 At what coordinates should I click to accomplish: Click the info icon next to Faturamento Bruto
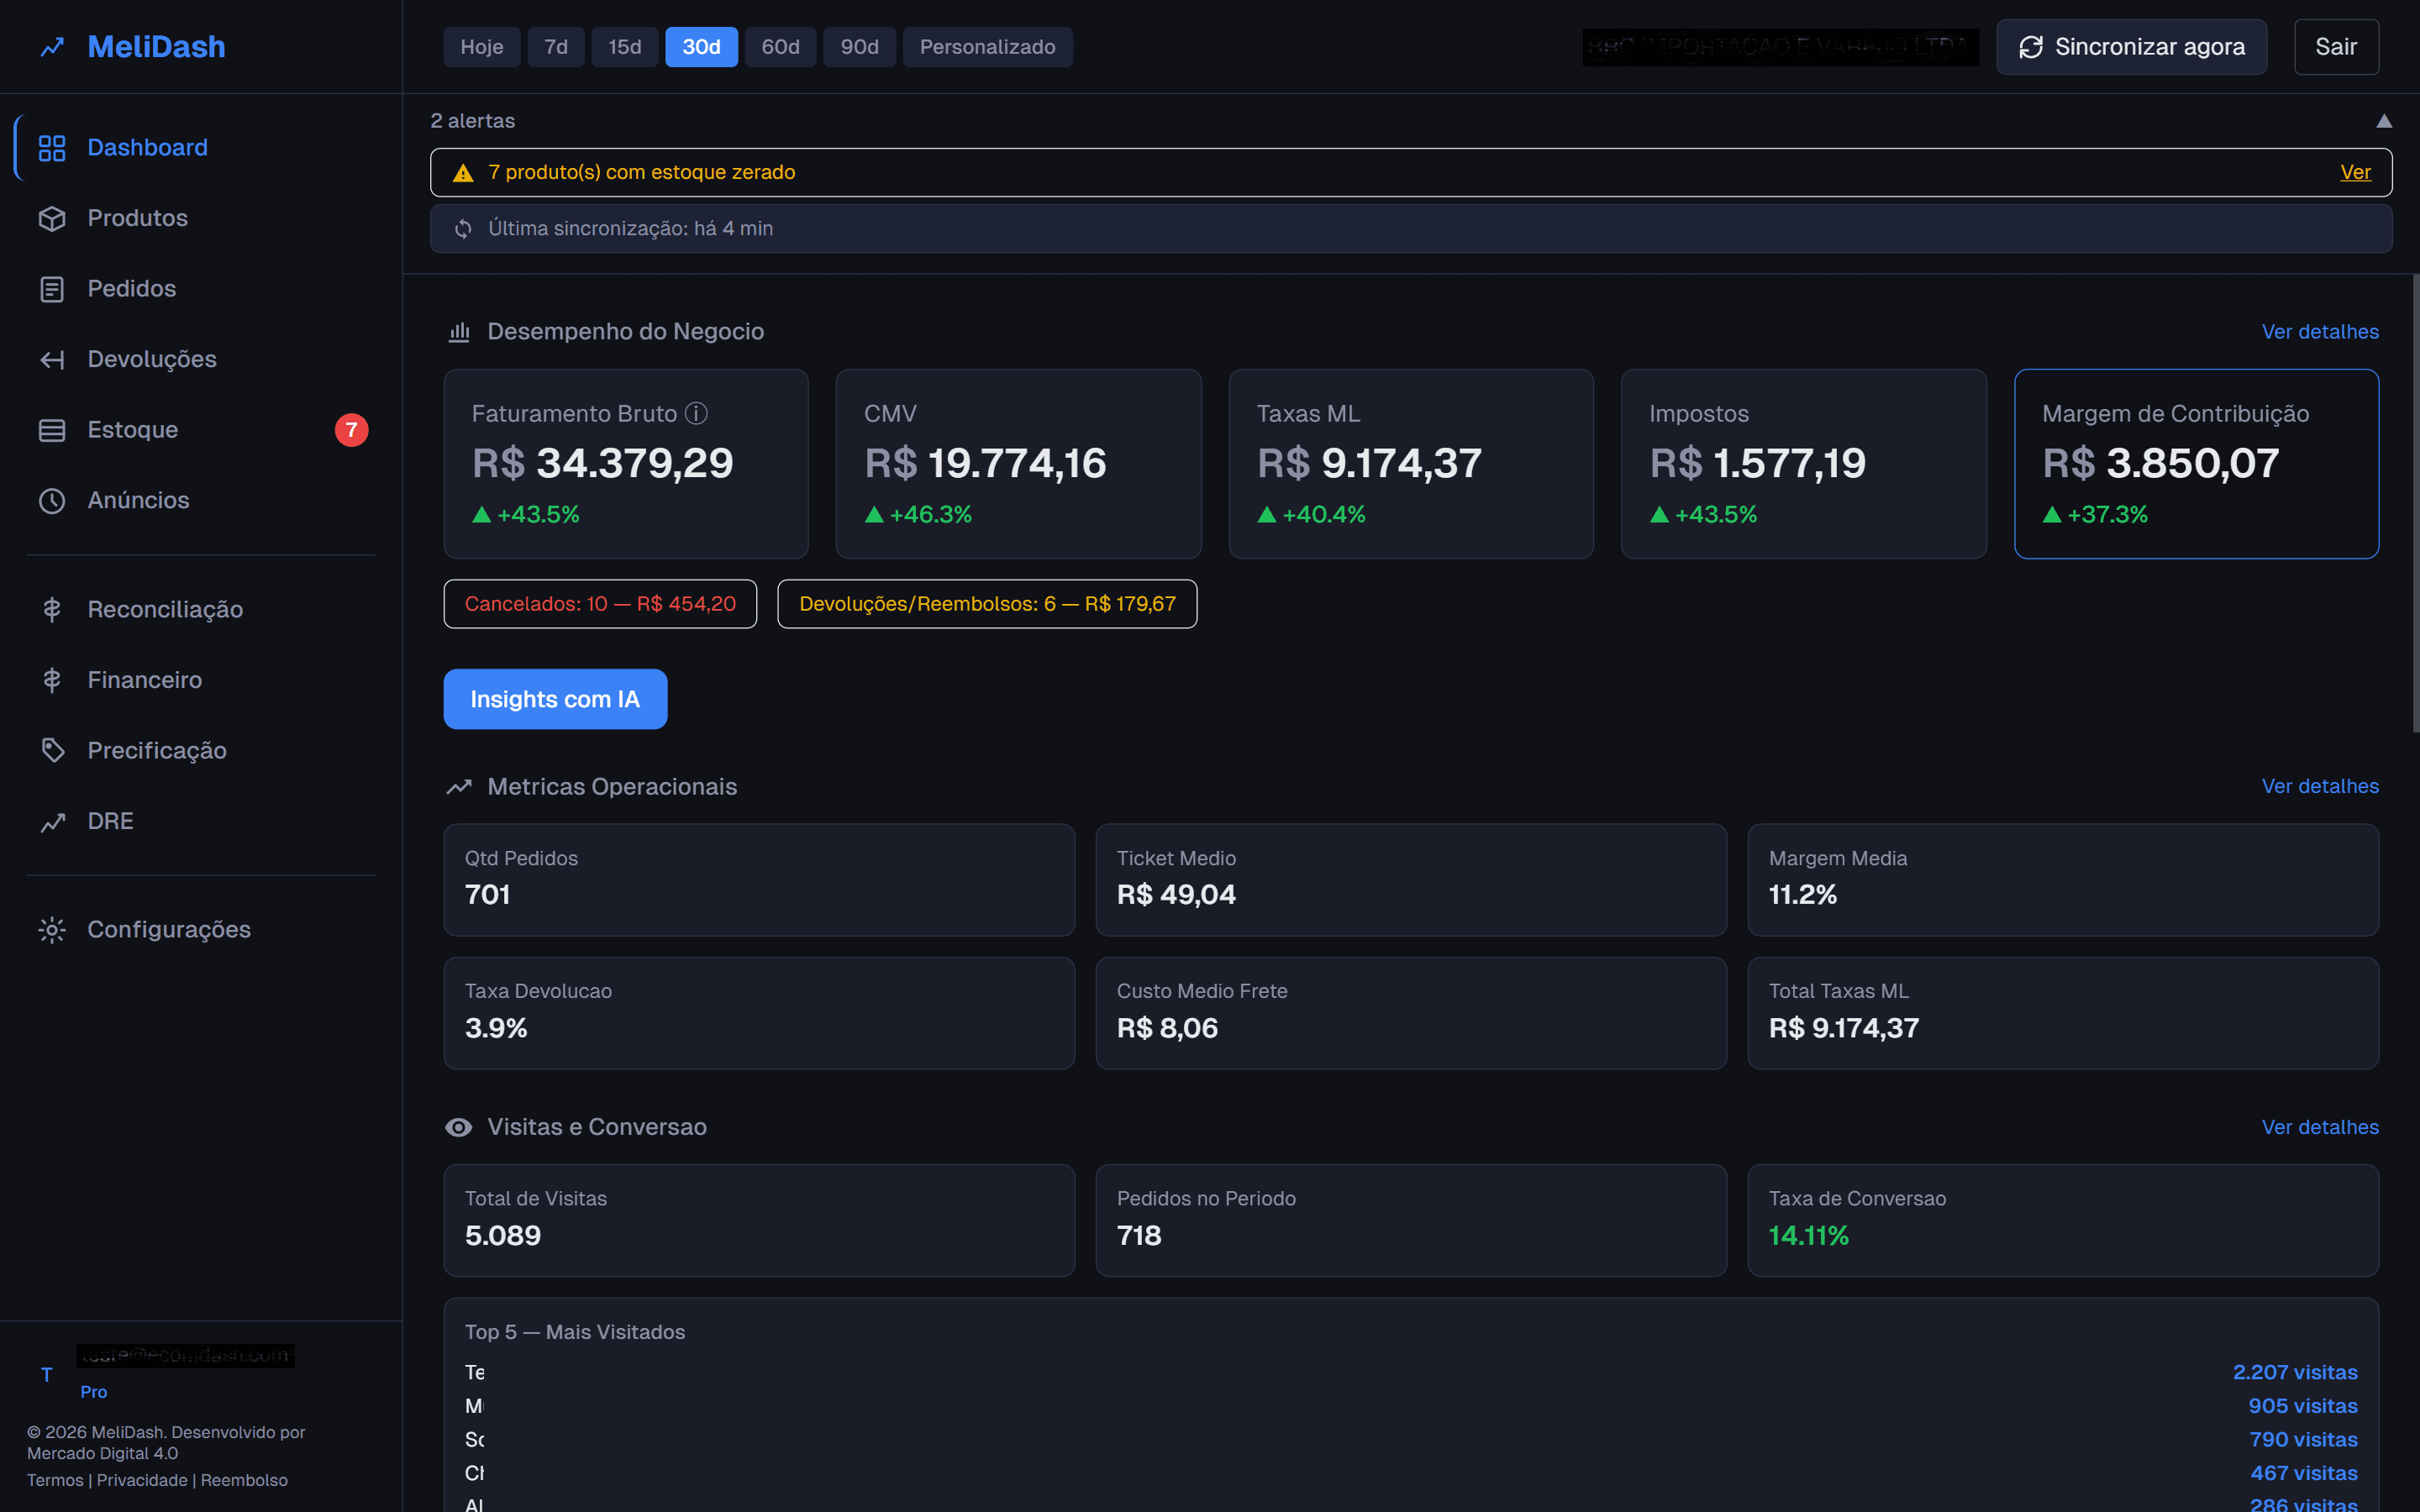pyautogui.click(x=697, y=413)
